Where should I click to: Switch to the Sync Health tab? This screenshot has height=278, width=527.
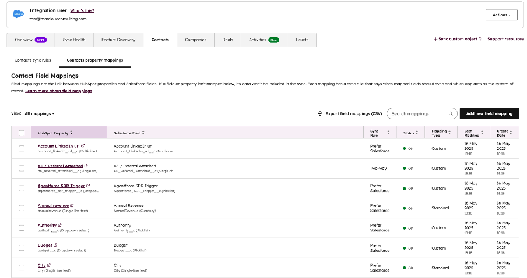74,40
